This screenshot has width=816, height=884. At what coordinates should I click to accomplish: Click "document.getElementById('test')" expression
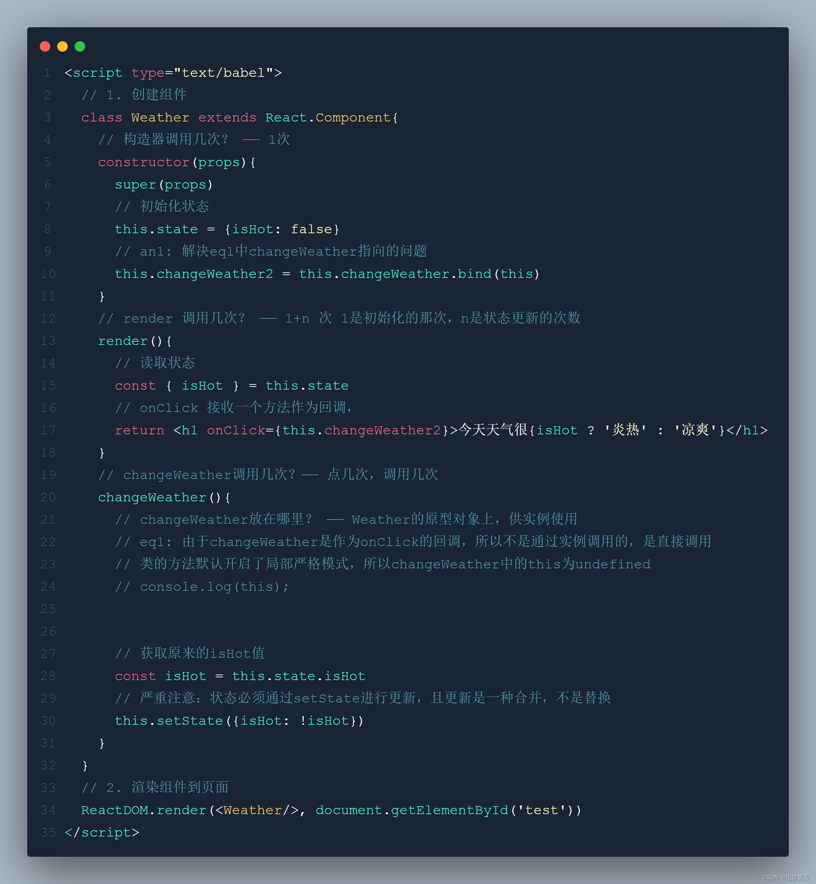click(444, 810)
